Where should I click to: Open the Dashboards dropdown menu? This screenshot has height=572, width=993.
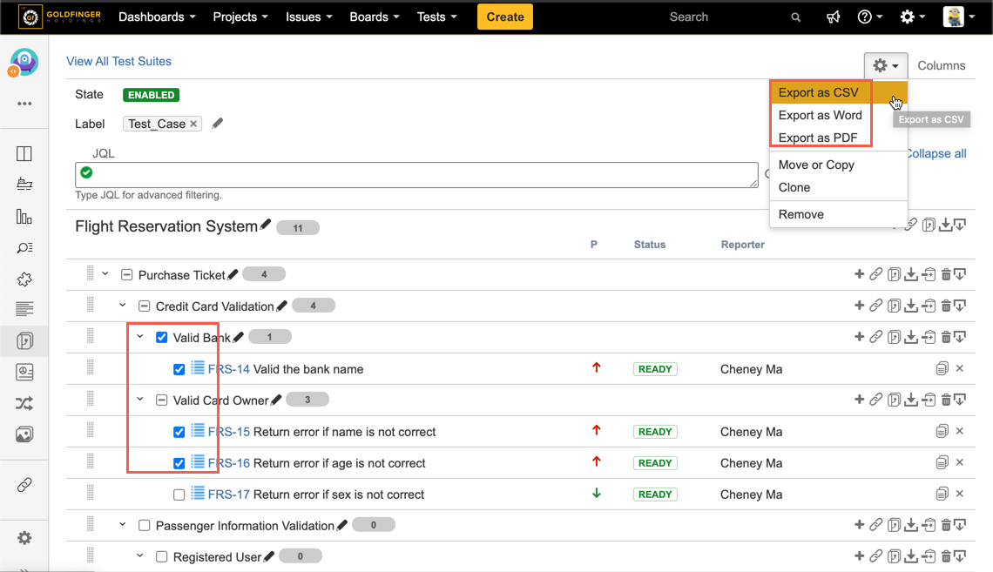coord(157,17)
